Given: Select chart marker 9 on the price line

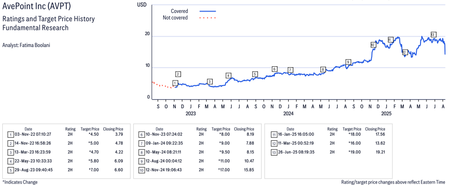Looking at the screenshot, I should pos(348,62).
